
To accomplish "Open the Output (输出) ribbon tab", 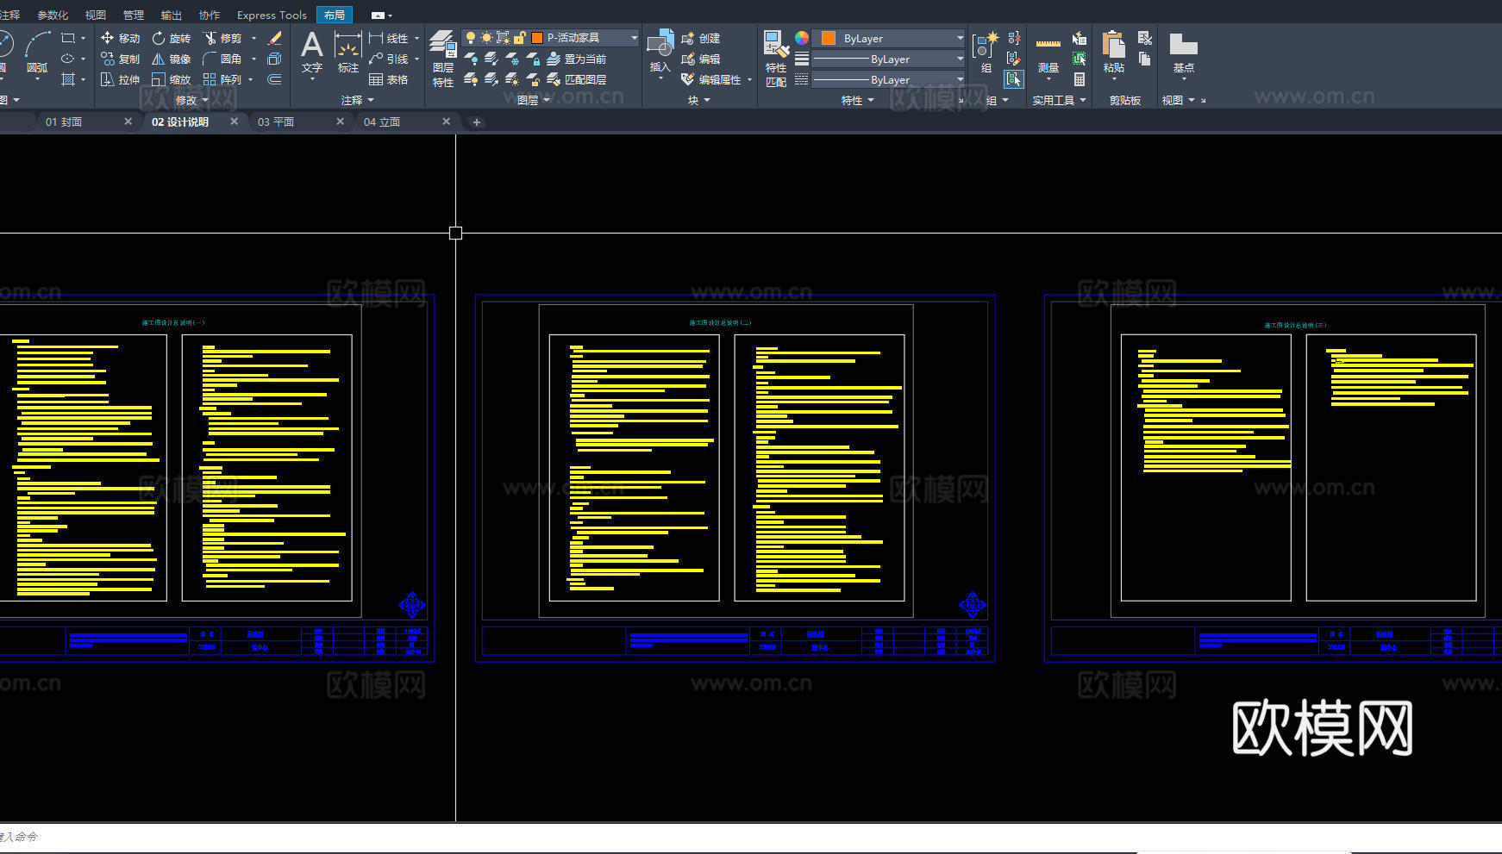I will (x=172, y=15).
